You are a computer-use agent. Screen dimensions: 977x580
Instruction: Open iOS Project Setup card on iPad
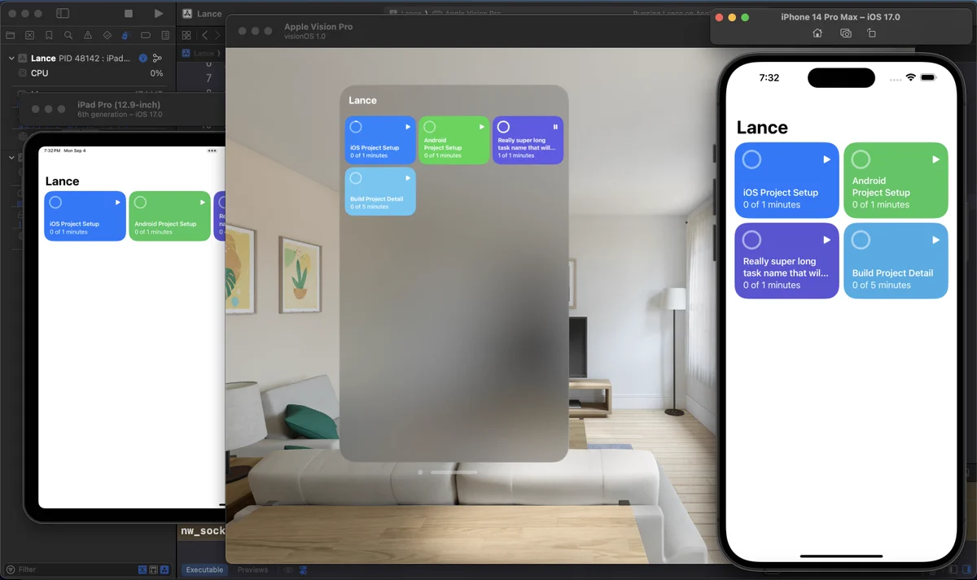point(85,216)
